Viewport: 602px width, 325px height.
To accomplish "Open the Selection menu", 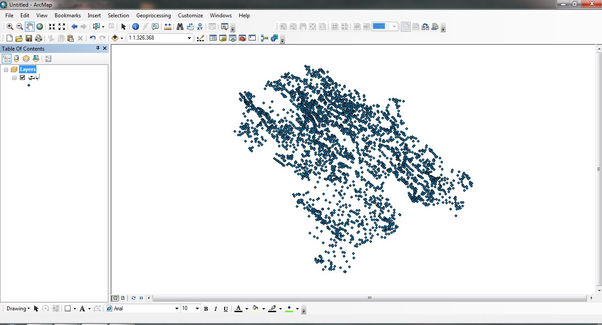I will tap(119, 16).
